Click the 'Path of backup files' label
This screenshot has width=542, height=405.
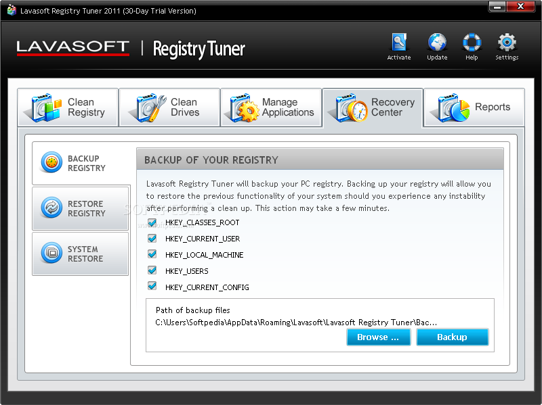pos(193,310)
